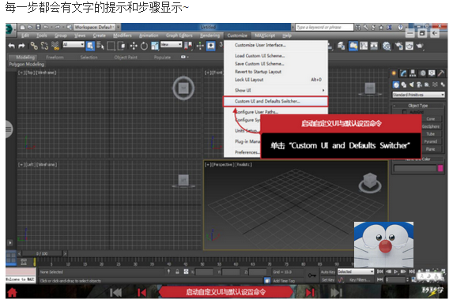453x307 pixels.
Task: Choose the Rectangular Selection Region tool
Action: coord(111,46)
